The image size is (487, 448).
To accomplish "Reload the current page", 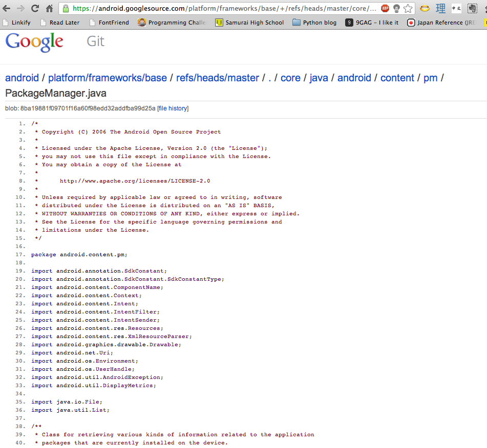I will [35, 8].
